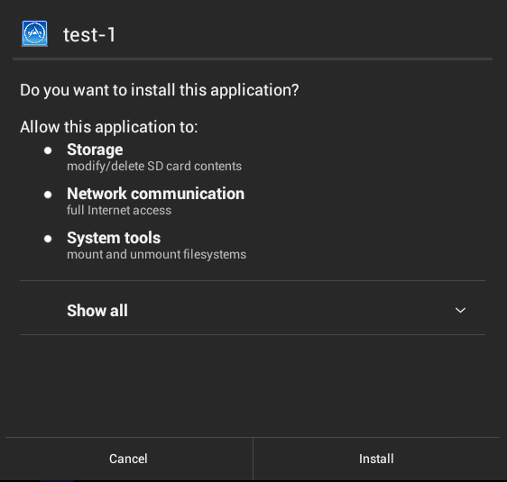The image size is (507, 482).
Task: Click the down chevron next to Show all
Action: [460, 310]
